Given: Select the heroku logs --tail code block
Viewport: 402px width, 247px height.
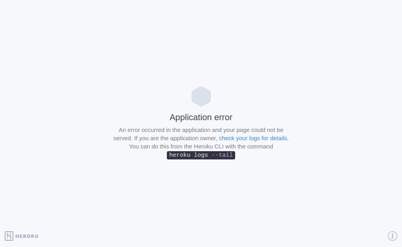Looking at the screenshot, I should pos(201,155).
